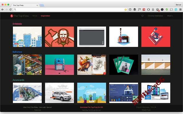Click the black-and-white oval extension icon

(x=148, y=9)
